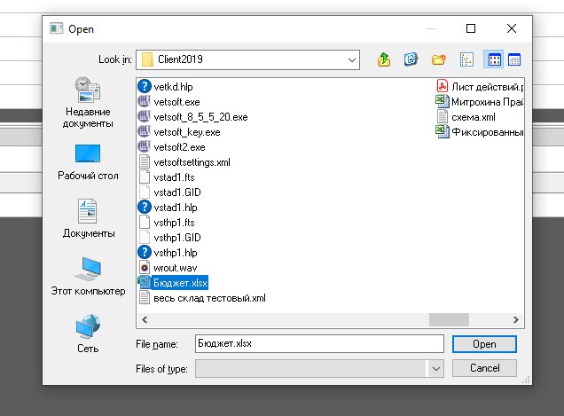Open Документы in the places bar
The width and height of the screenshot is (564, 416).
(x=88, y=218)
